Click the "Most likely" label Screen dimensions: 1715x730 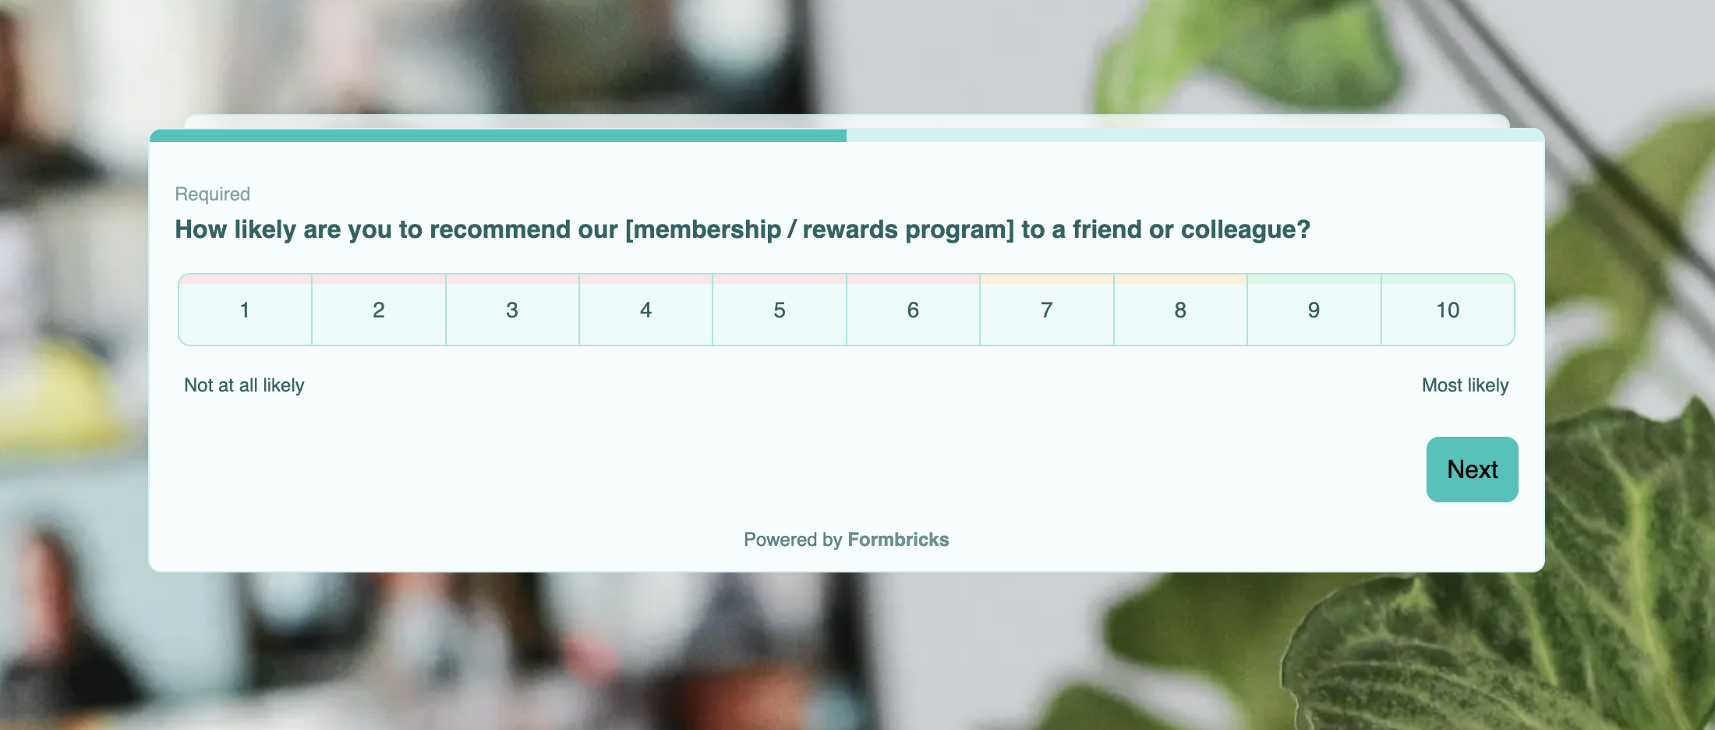pyautogui.click(x=1465, y=385)
